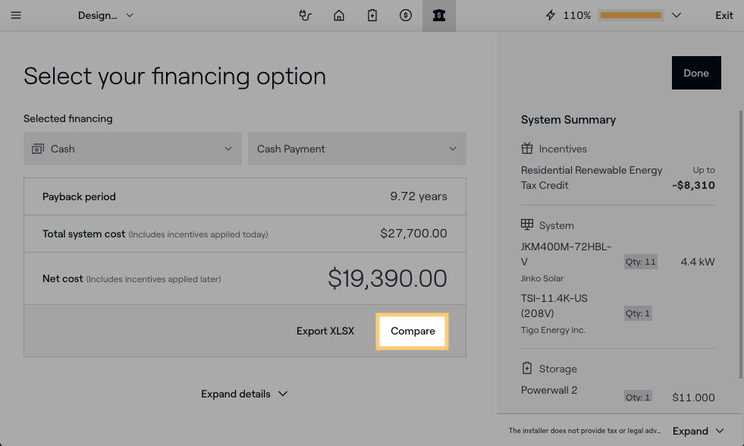
Task: Open the Cash Payment dropdown
Action: tap(356, 149)
